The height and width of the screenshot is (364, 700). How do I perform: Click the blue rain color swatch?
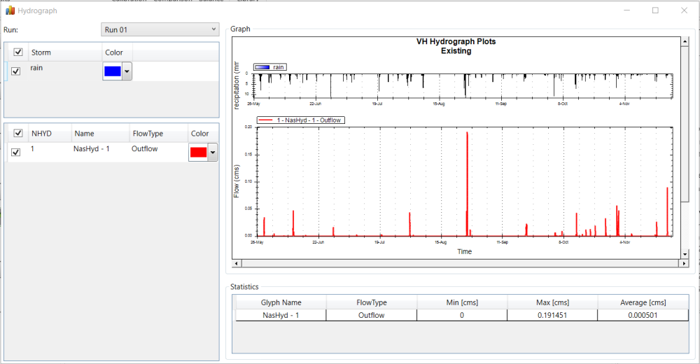coord(112,71)
